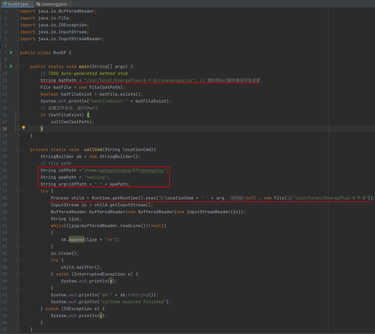Viewport: 375px width, 334px height.
Task: Fold the while body at line 33
Action: click(x=18, y=232)
